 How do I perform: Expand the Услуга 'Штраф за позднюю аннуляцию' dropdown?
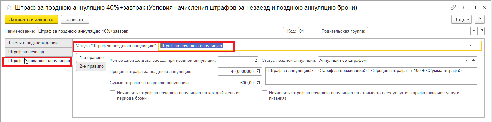(x=470, y=46)
